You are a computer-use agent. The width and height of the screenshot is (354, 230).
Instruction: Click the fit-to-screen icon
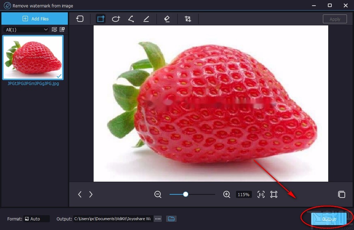[x=274, y=194]
